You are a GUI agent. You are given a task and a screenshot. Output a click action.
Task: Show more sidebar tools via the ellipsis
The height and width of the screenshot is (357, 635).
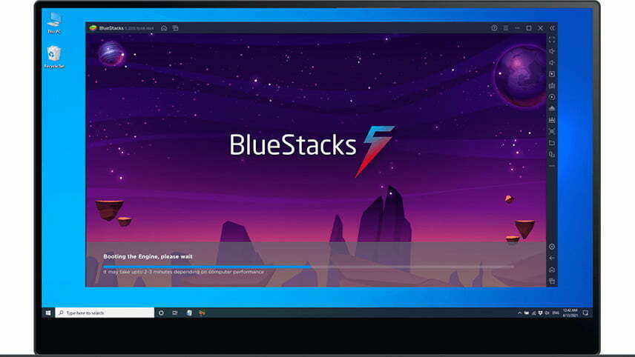coord(552,166)
